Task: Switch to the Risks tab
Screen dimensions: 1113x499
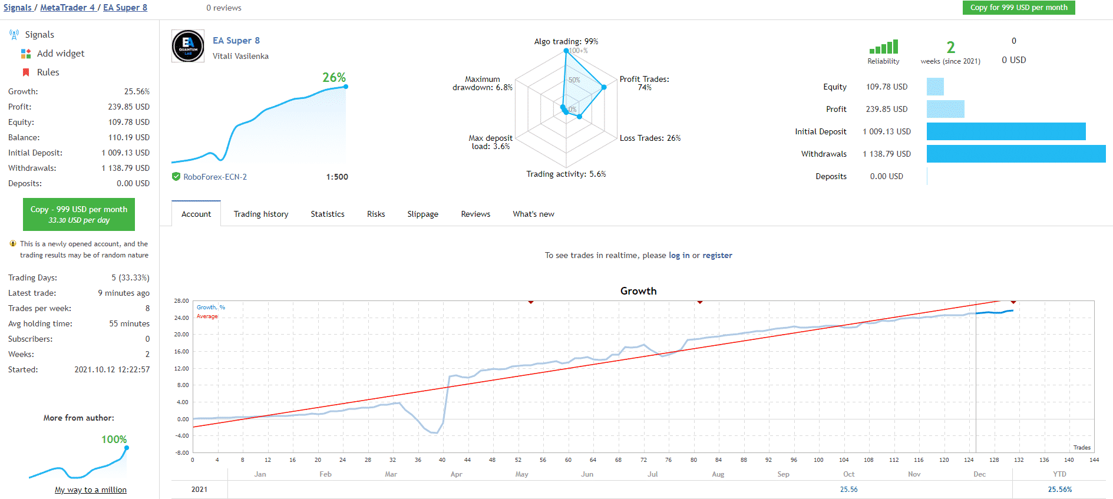Action: [x=376, y=214]
